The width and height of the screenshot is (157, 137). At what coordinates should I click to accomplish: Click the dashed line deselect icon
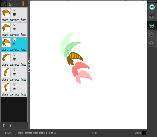tap(16, 4)
